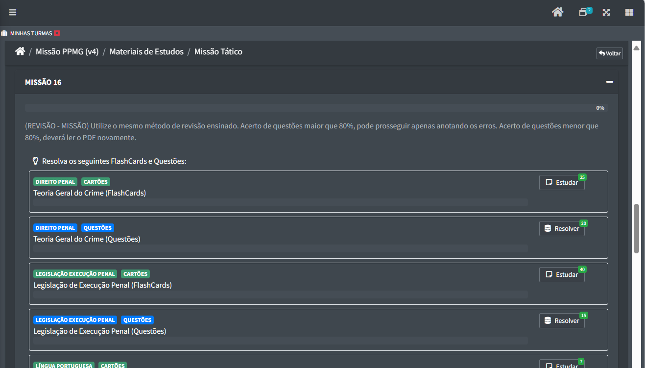Image resolution: width=645 pixels, height=368 pixels.
Task: Click the briefcase icon in Minhas Turmas tab
Action: pos(4,33)
